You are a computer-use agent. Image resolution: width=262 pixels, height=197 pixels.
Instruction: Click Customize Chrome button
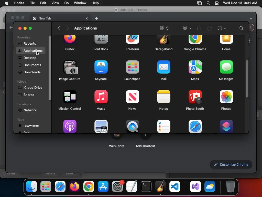(231, 164)
